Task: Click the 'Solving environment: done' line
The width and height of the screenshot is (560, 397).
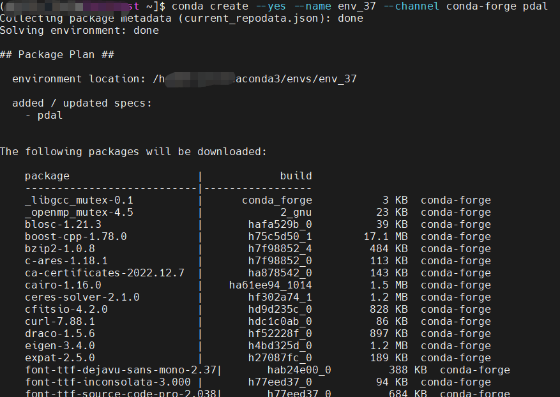Action: point(79,31)
